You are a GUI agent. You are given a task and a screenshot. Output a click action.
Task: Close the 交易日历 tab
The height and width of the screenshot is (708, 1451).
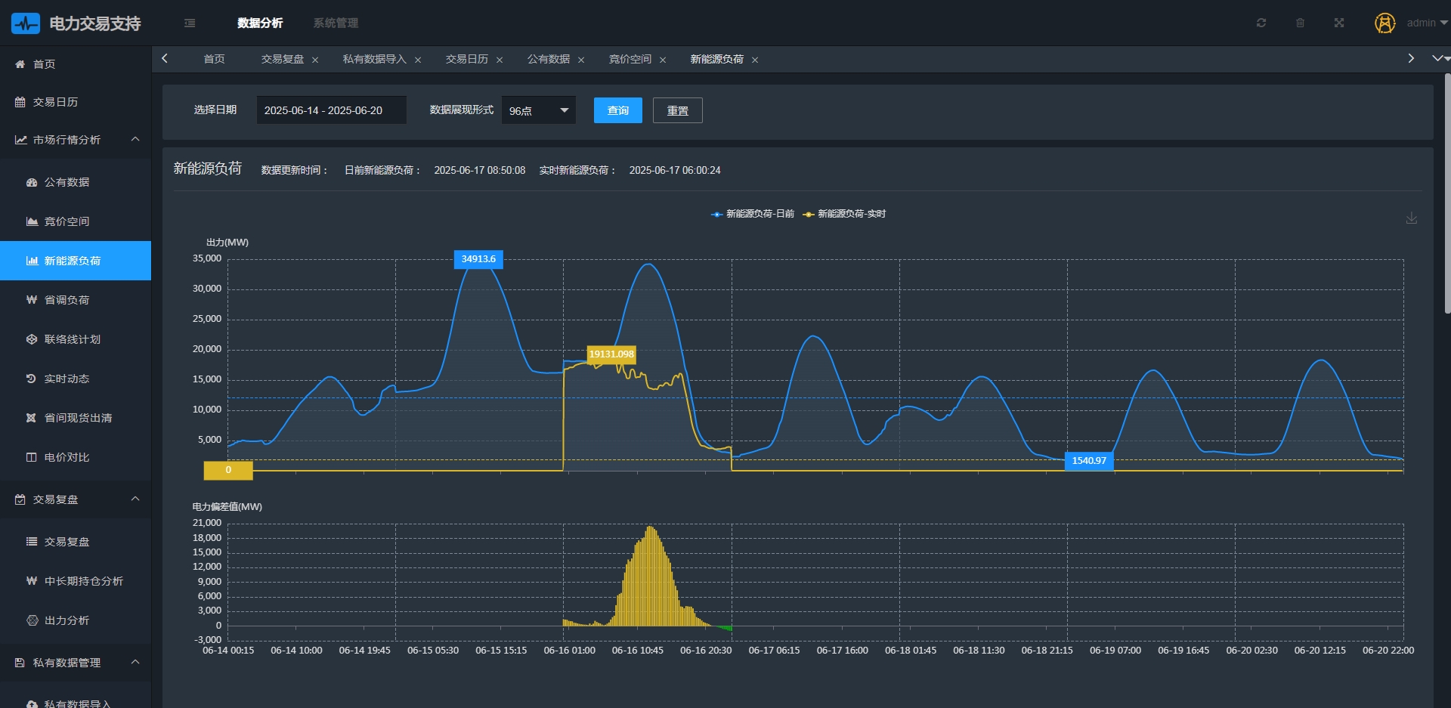(500, 60)
